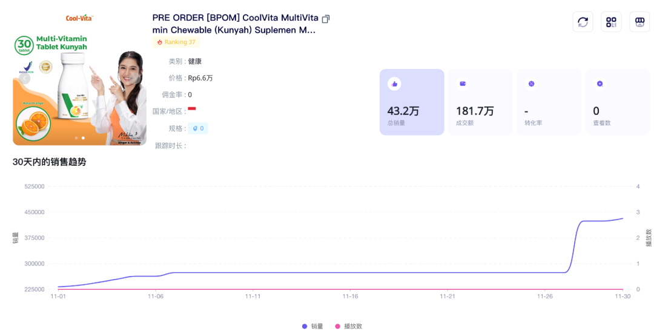Click the 525000 y-axis label

point(35,186)
